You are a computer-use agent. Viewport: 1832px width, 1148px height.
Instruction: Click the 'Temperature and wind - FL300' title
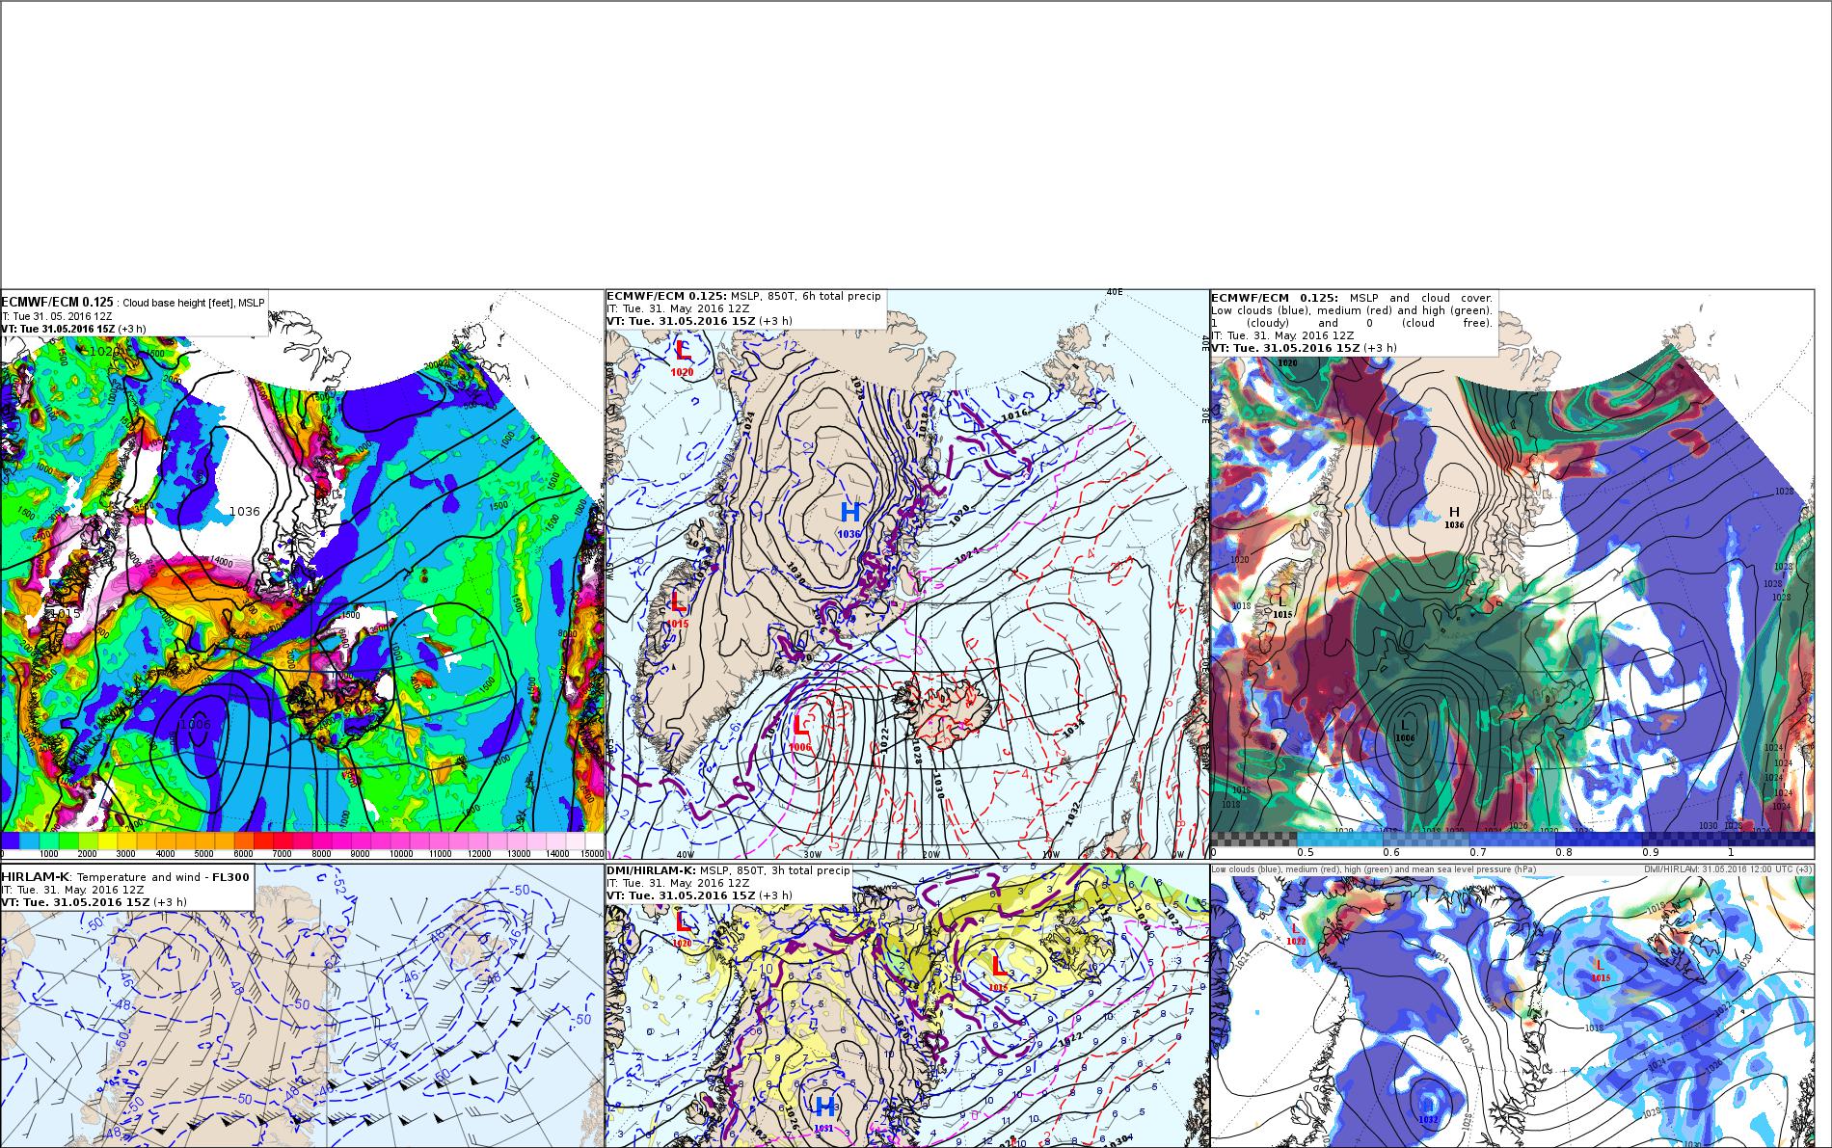pos(163,877)
